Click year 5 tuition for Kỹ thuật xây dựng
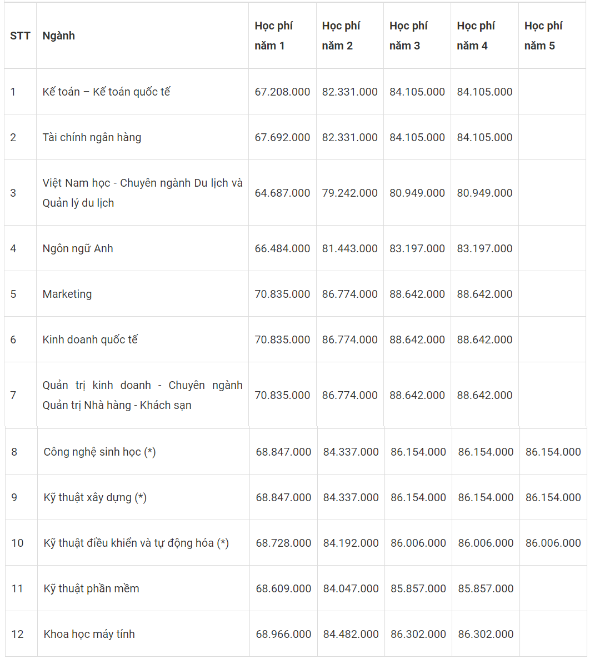This screenshot has height=664, width=590. tap(553, 497)
